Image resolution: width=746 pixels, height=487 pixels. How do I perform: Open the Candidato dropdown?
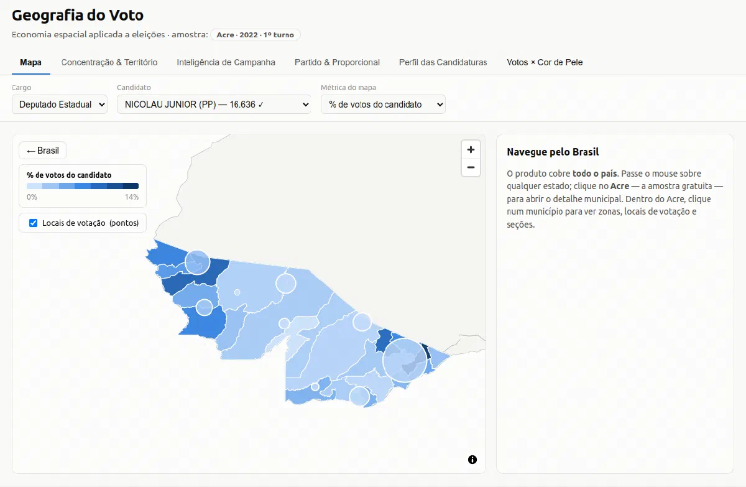(x=214, y=104)
